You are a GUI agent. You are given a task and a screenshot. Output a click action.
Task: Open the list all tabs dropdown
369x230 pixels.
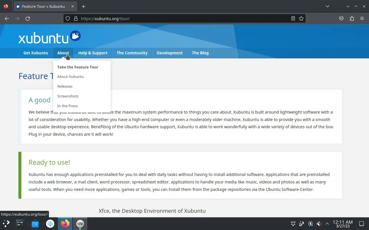(327, 6)
